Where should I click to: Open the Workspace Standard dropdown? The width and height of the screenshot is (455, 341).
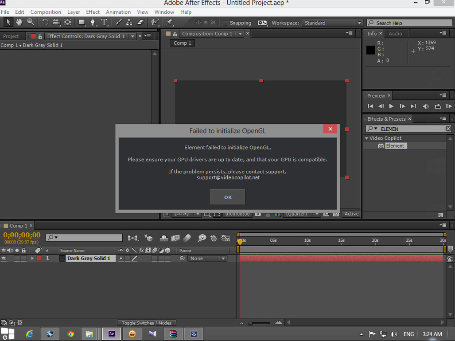(x=332, y=23)
